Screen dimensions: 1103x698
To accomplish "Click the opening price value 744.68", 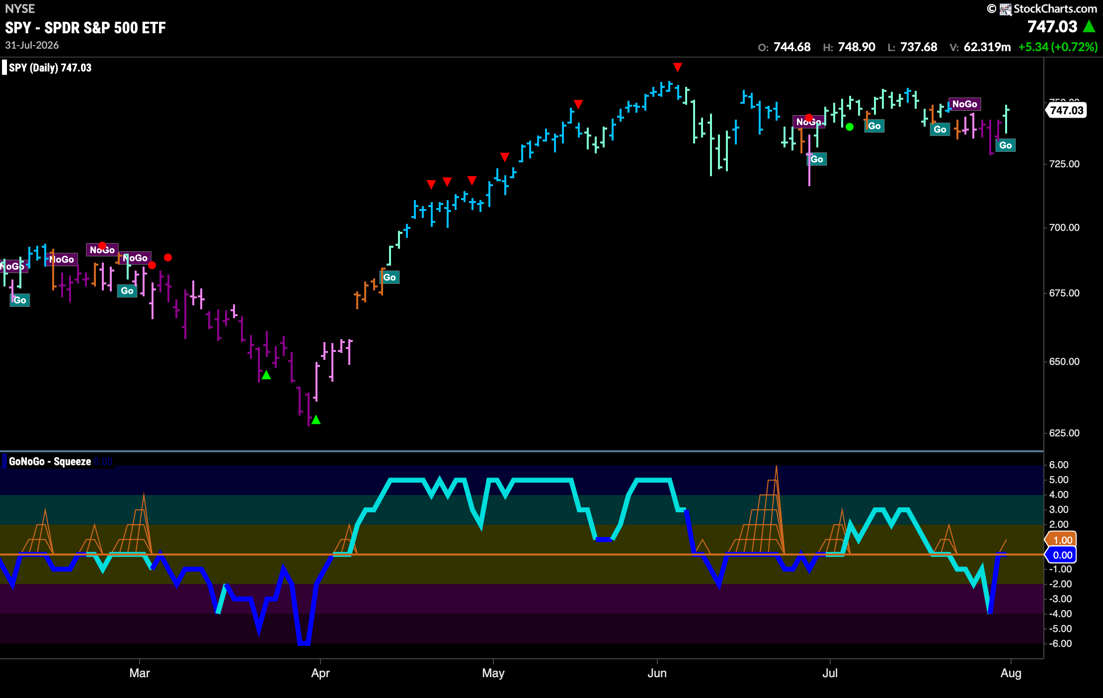I will (x=792, y=47).
